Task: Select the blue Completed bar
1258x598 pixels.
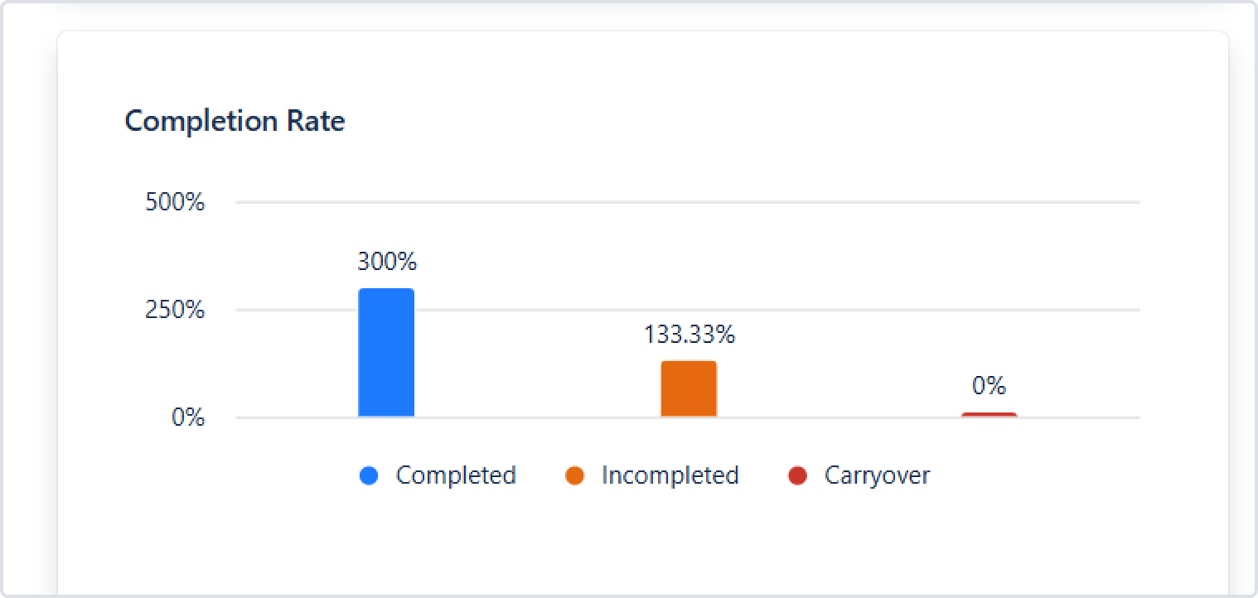Action: click(x=386, y=353)
